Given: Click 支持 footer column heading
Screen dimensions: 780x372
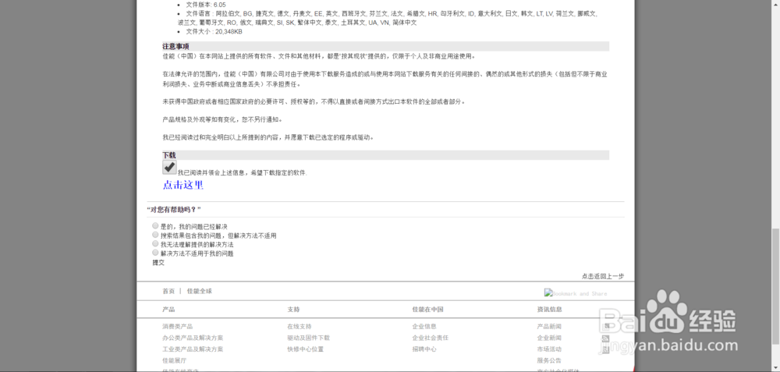Looking at the screenshot, I should click(x=293, y=310).
